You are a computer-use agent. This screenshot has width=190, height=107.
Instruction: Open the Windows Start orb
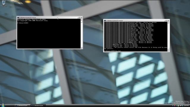[3, 106]
